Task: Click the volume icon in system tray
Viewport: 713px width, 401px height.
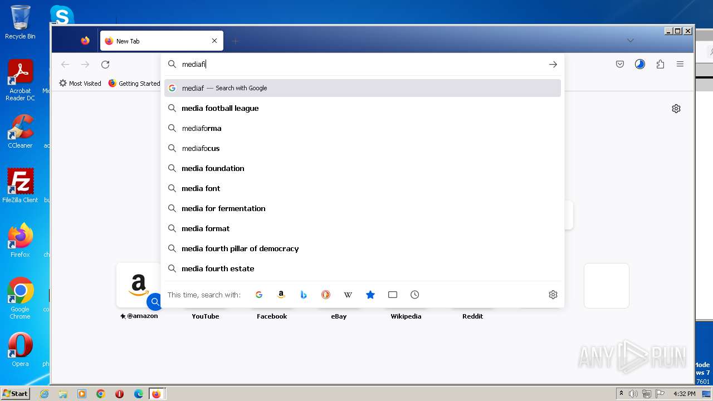Action: (633, 394)
